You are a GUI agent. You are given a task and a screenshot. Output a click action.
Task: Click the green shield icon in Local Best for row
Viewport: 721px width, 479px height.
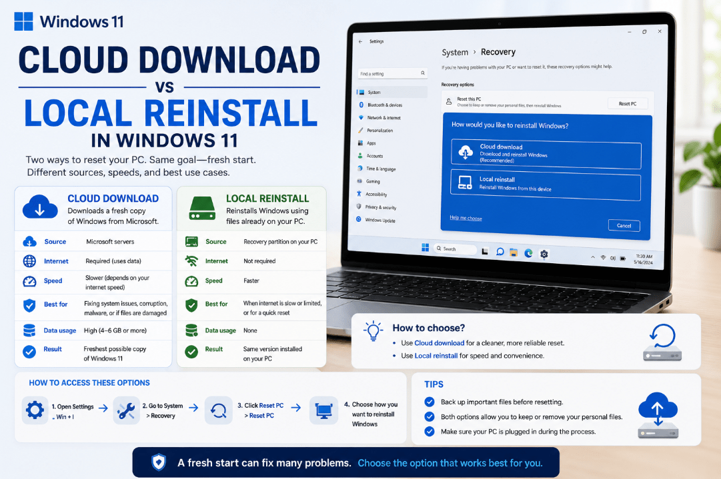point(191,305)
